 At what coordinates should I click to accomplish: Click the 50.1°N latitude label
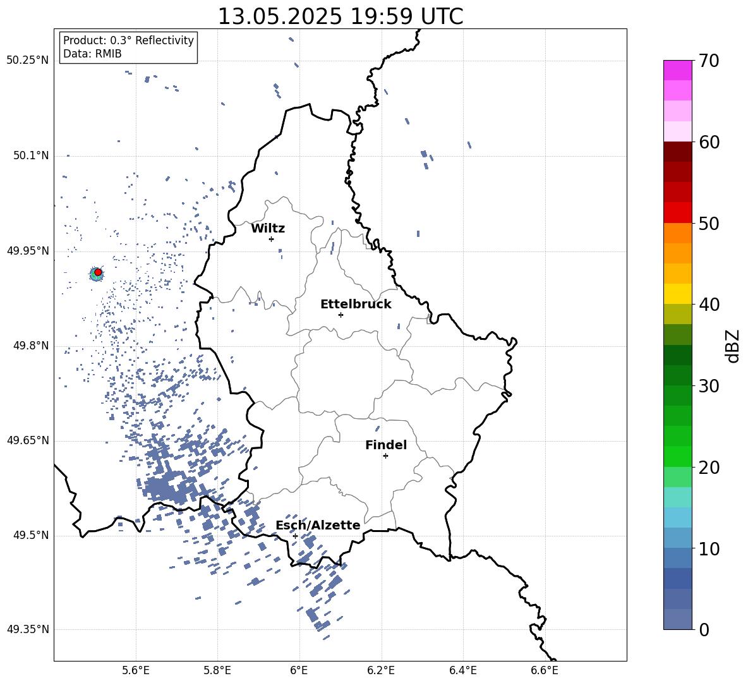[31, 155]
